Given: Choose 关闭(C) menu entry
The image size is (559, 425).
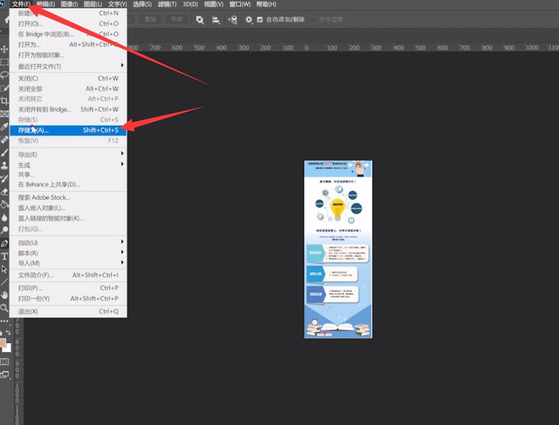Looking at the screenshot, I should pos(68,78).
